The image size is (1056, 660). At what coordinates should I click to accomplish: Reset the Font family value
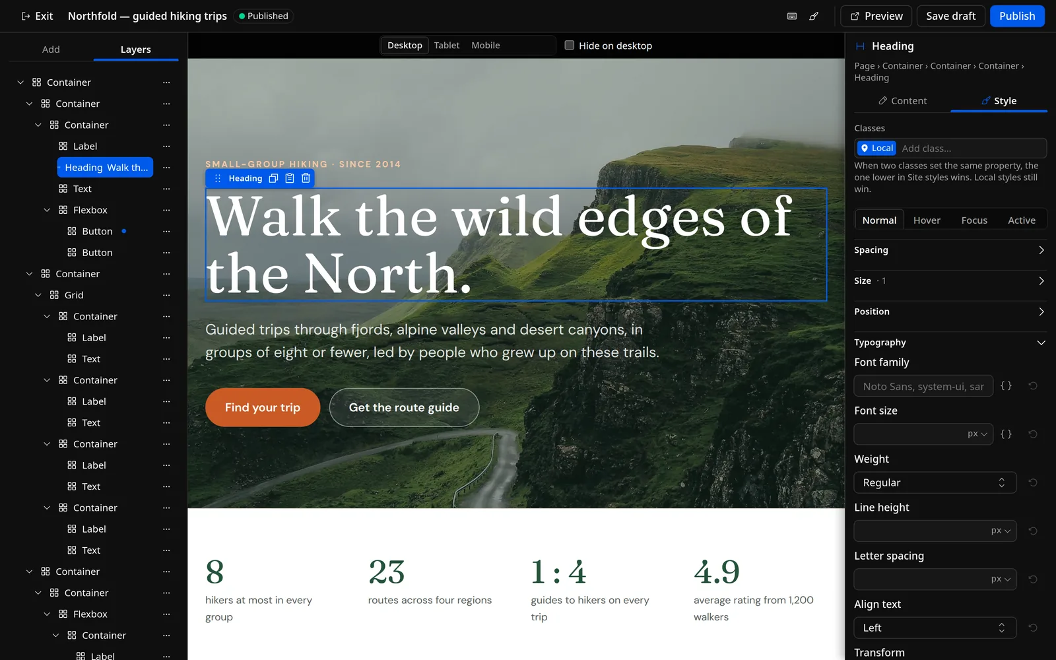(x=1033, y=386)
